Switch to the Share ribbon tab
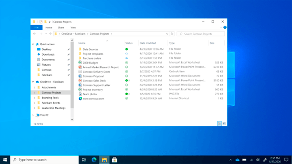This screenshot has width=292, height=164. [x=61, y=27]
